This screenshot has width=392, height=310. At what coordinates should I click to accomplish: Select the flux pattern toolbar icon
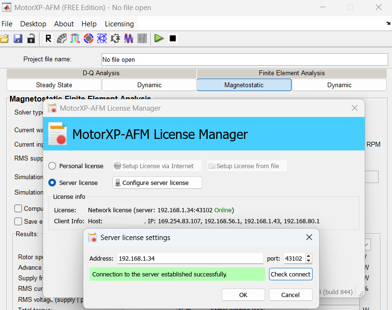pyautogui.click(x=101, y=39)
